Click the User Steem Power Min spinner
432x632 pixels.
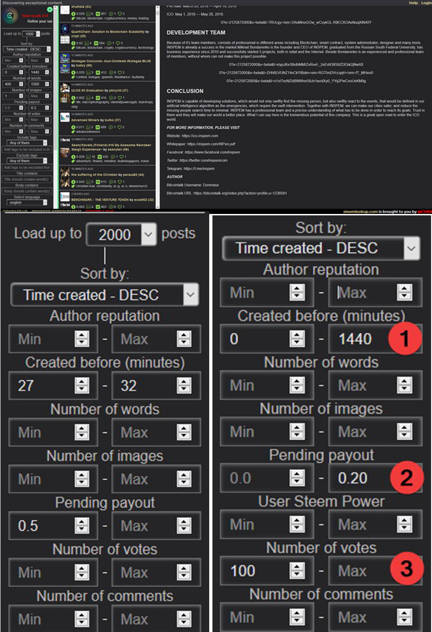point(297,524)
